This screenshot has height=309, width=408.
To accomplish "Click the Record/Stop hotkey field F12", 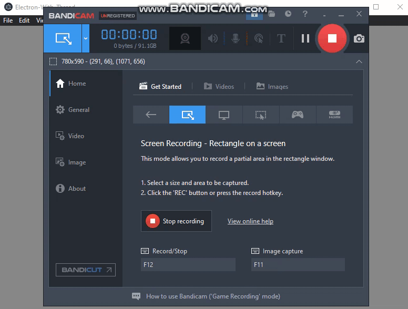I will click(x=188, y=264).
